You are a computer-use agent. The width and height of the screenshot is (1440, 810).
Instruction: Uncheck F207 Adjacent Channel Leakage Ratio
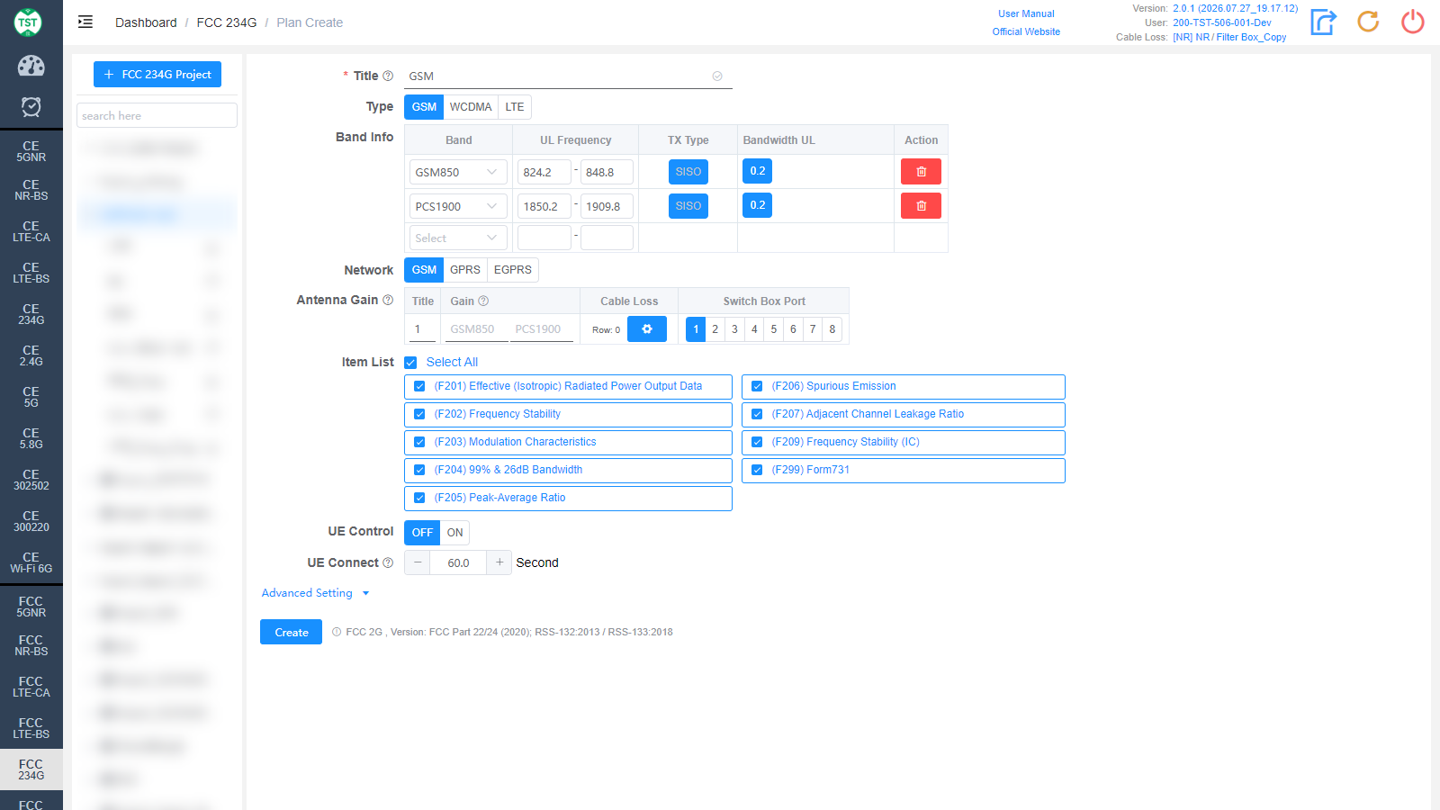(x=757, y=414)
